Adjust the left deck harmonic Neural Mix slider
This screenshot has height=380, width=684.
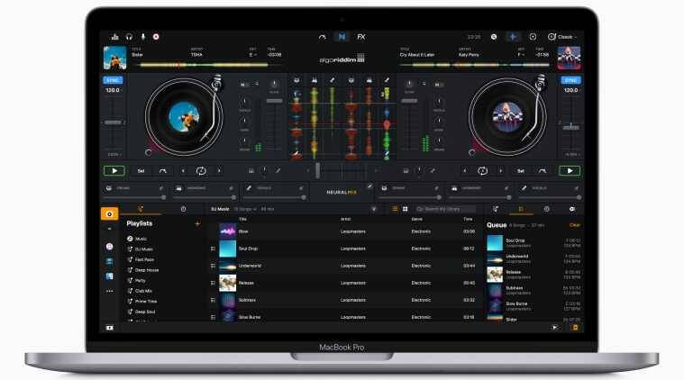205,197
